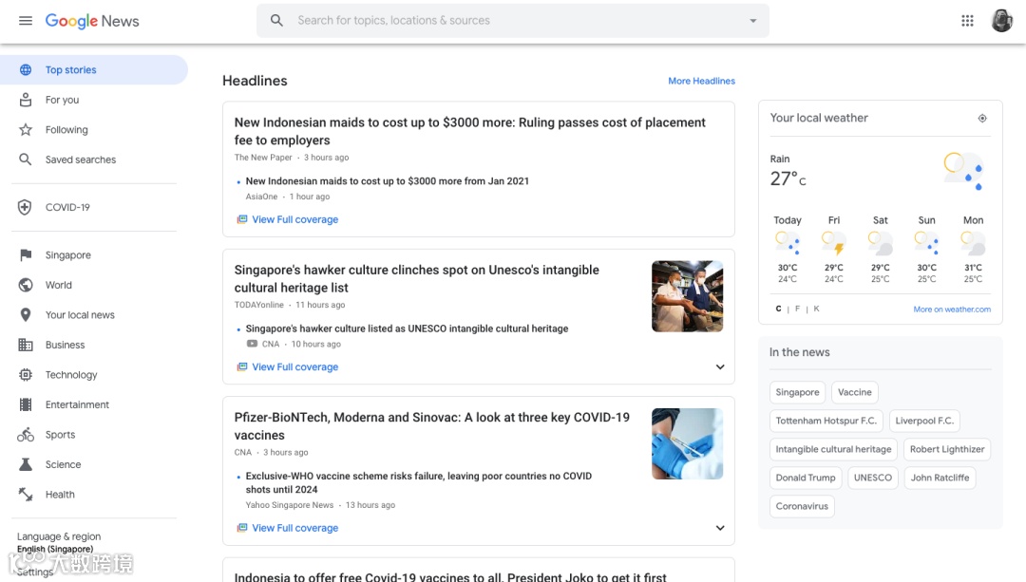This screenshot has width=1026, height=582.
Task: Use my location icon in weather card
Action: click(x=982, y=119)
